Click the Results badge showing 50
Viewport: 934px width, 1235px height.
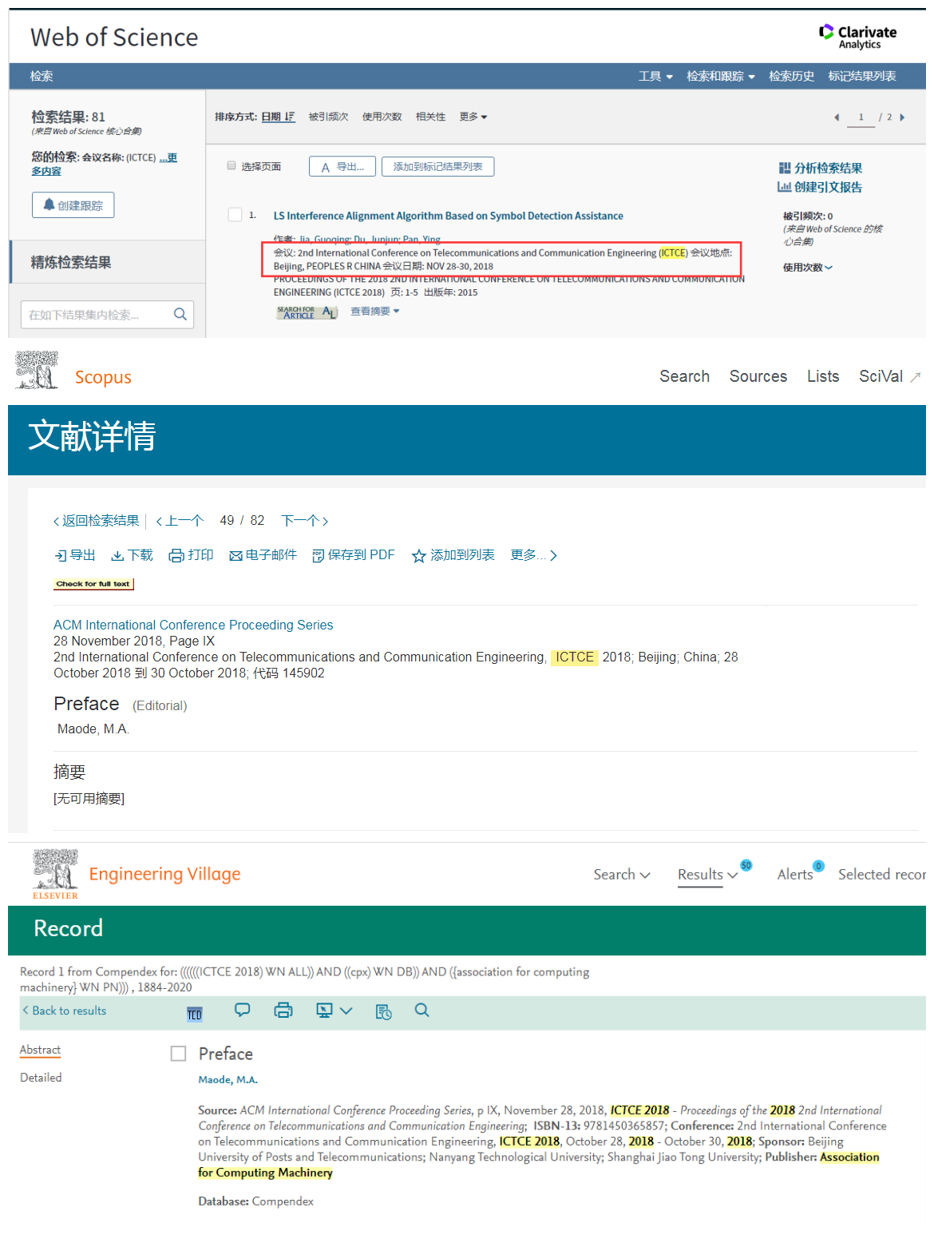(746, 865)
